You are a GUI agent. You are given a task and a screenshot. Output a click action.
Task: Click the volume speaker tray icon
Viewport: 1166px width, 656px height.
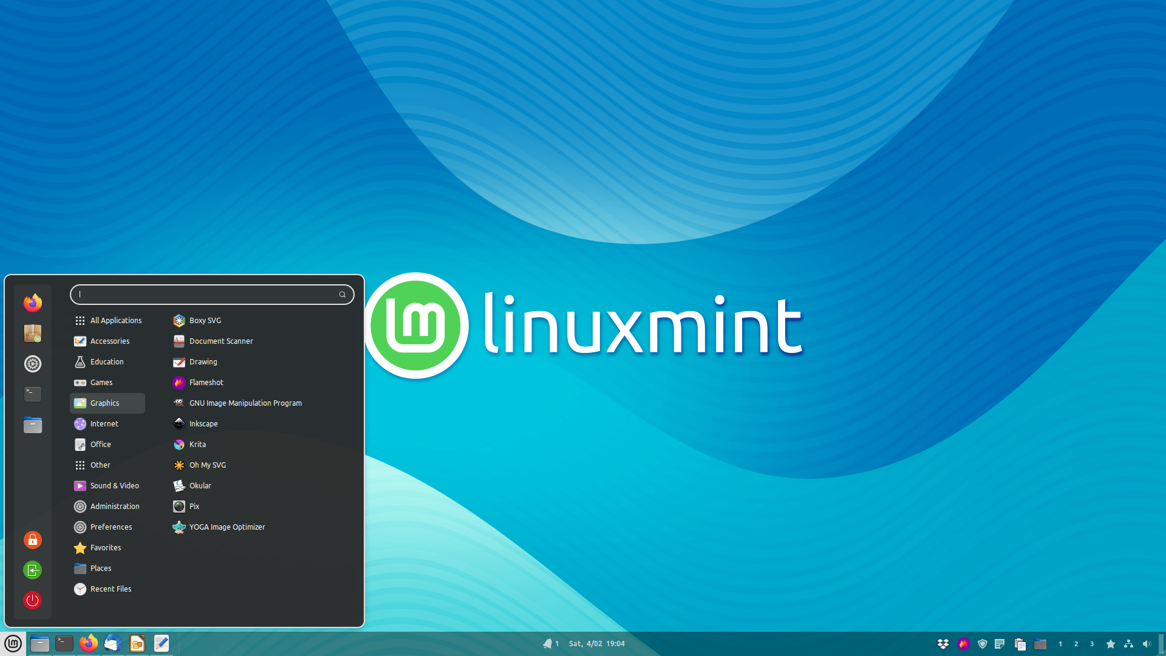1147,644
